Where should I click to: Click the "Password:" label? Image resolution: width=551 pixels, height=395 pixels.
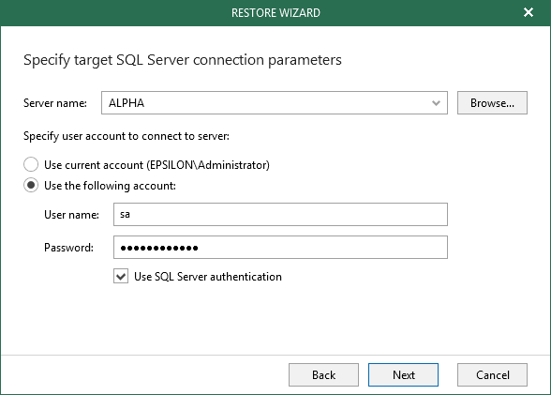(69, 248)
